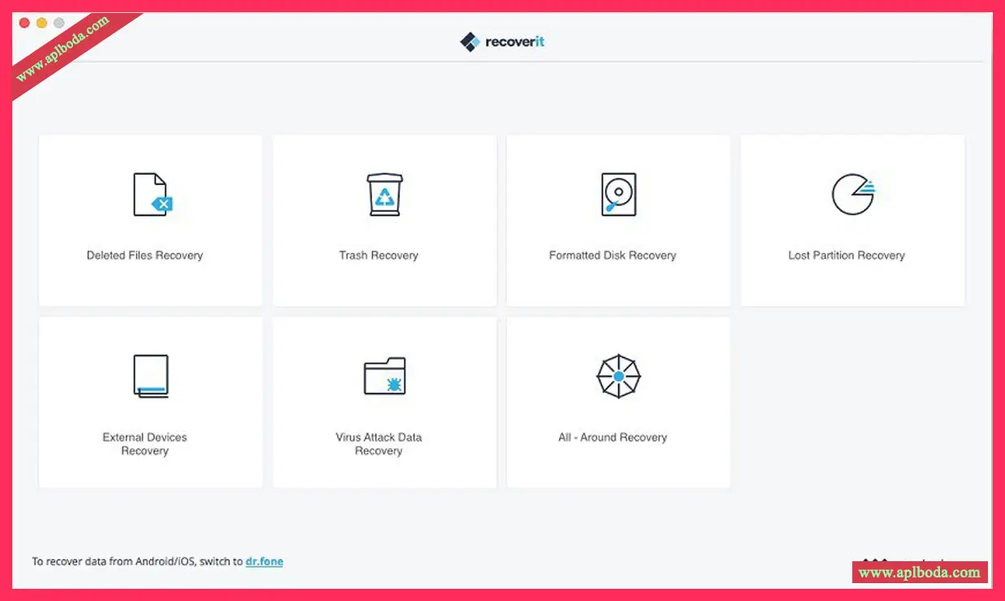Image resolution: width=1005 pixels, height=601 pixels.
Task: Click the "Trash Recovery" text label
Action: pos(379,255)
